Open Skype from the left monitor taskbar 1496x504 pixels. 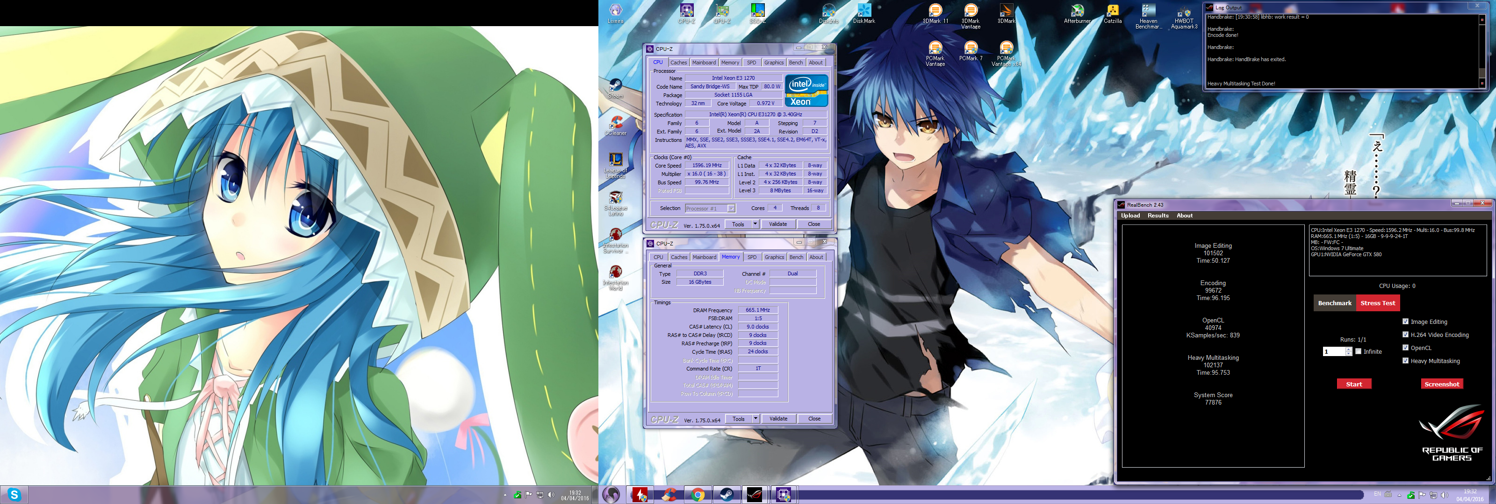[14, 495]
